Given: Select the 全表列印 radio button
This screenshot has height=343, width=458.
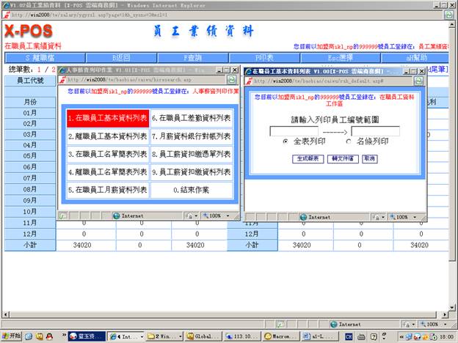Looking at the screenshot, I should (x=286, y=141).
